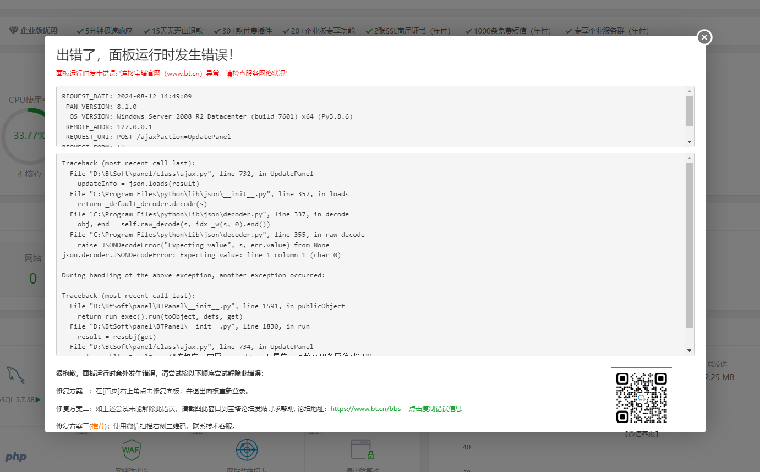
Task: Click the 【微信客服】 caption under QR code
Action: point(641,434)
